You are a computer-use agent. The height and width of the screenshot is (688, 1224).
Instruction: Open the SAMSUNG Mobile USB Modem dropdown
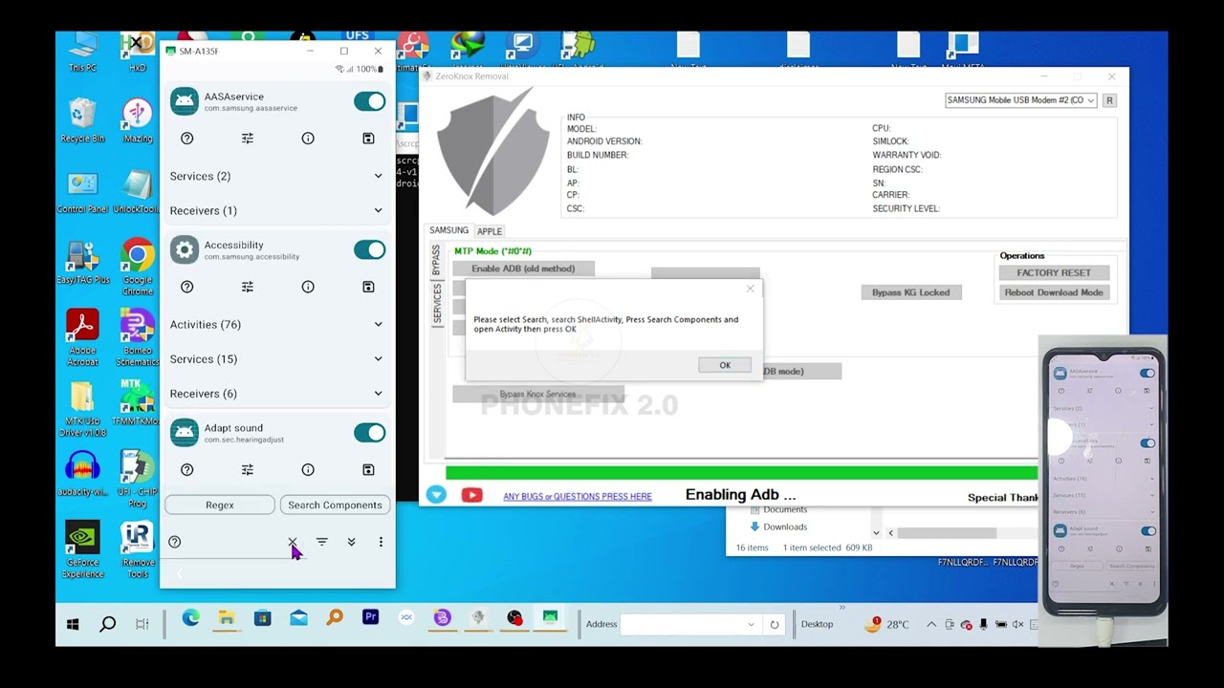click(x=1019, y=99)
